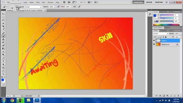Toggle lock image pixels
Screen dimensions: 183x103
(161, 37)
